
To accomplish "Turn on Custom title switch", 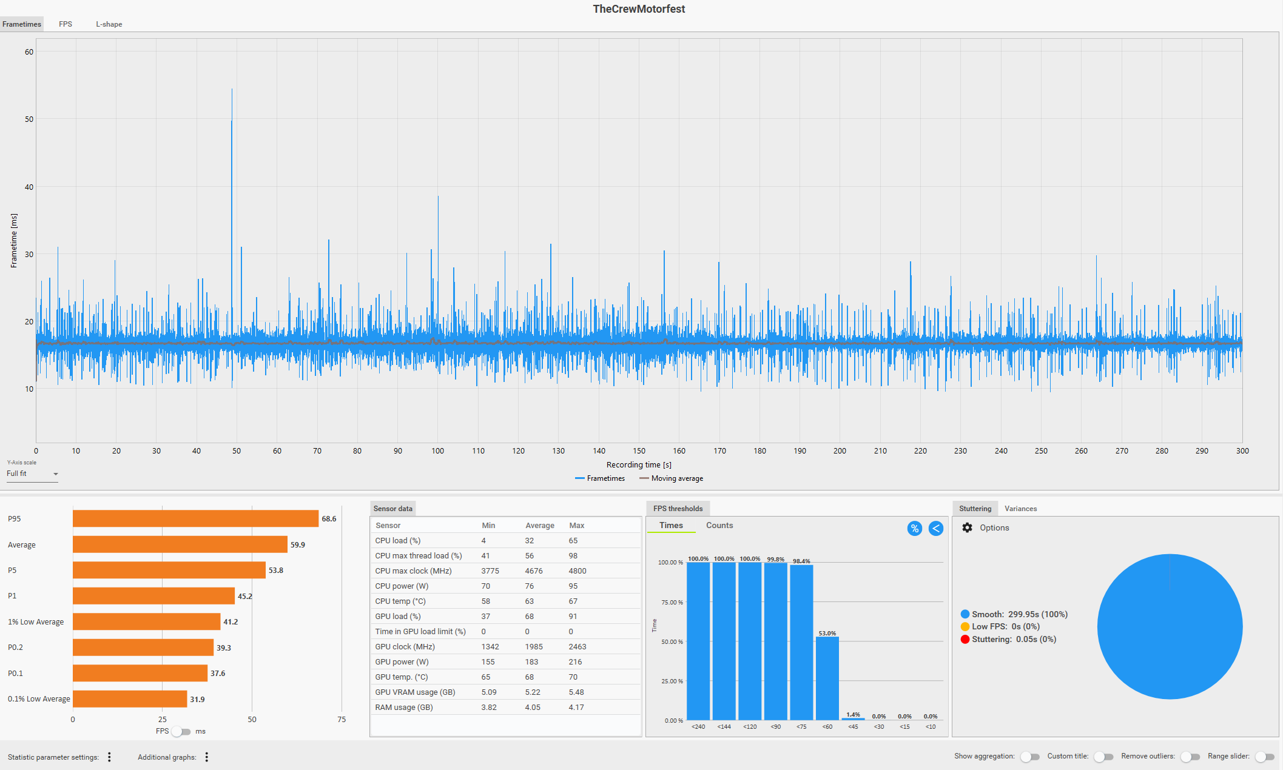I will click(1103, 757).
